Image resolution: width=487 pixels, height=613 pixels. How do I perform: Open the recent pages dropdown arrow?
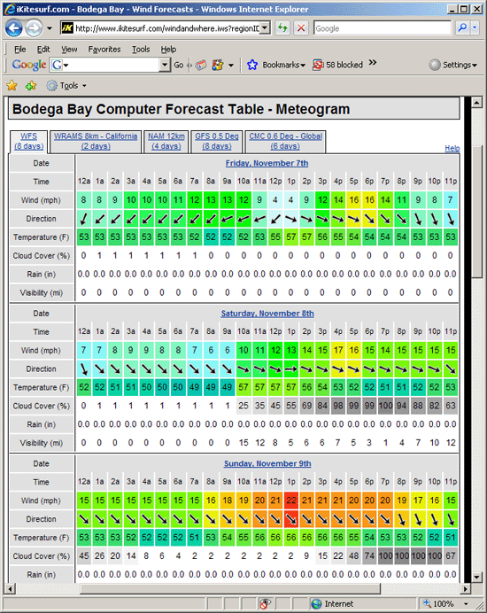[x=50, y=28]
